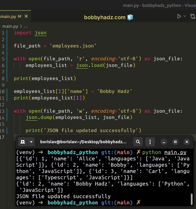This screenshot has height=209, width=196.
Task: Click line number 8 in gutter
Action: (x=3, y=79)
